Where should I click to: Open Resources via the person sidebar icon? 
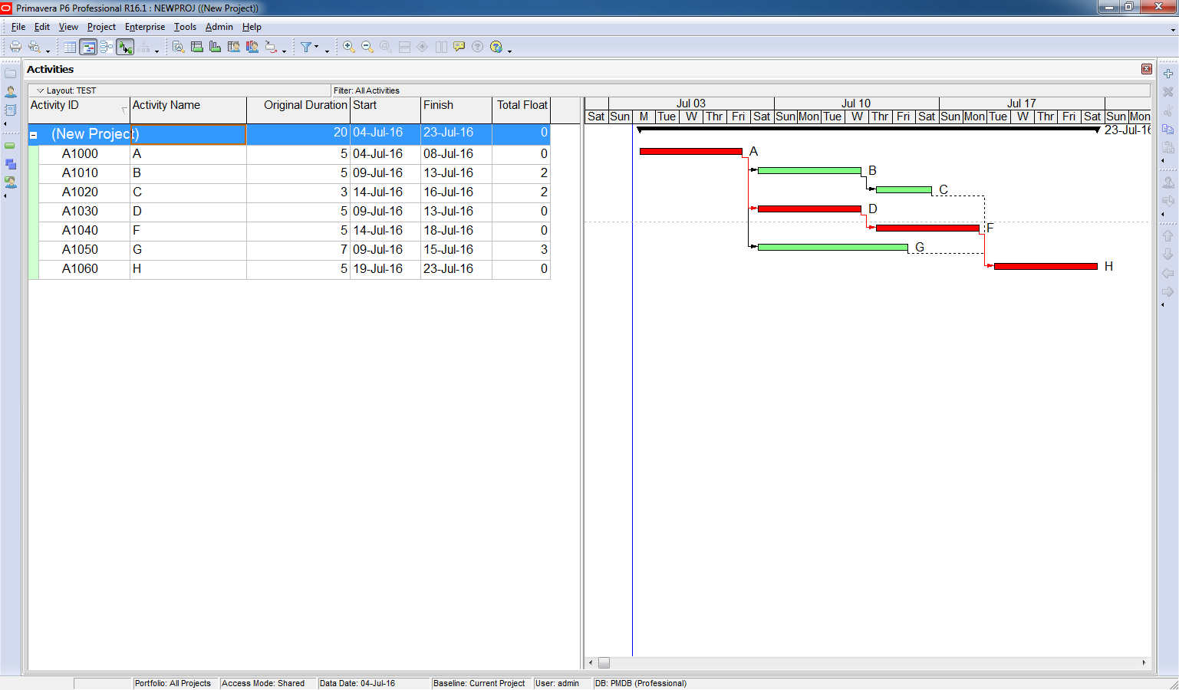click(11, 91)
